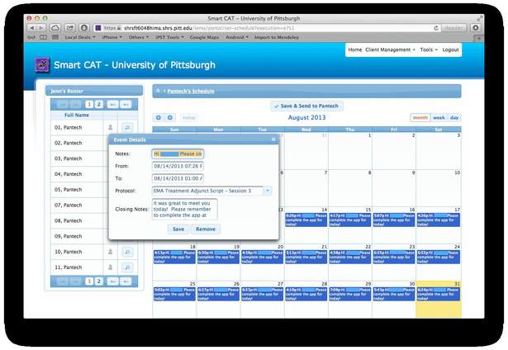Screen dimensions: 508x350
Task: Open the 6:30p event on August 19
Action: (x=218, y=257)
